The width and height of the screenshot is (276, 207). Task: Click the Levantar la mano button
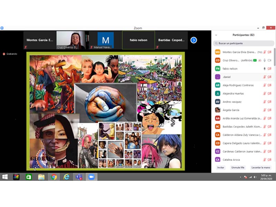point(261,167)
